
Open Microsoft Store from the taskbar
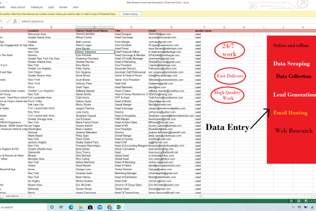[90, 207]
